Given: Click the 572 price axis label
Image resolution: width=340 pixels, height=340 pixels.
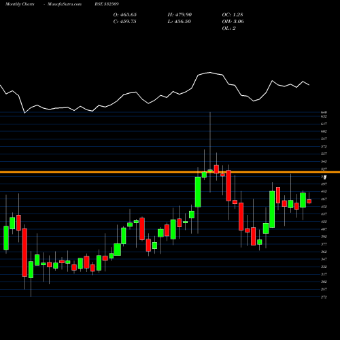Looking at the screenshot, I should point(324,146).
